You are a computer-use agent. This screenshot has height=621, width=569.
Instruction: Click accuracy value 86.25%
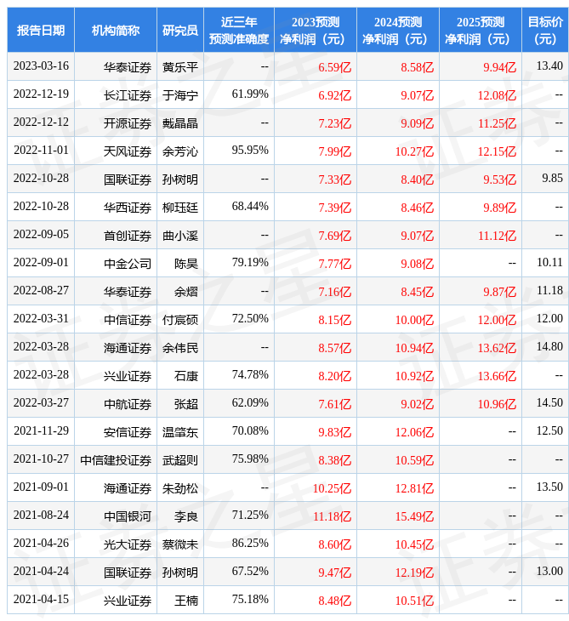point(250,544)
